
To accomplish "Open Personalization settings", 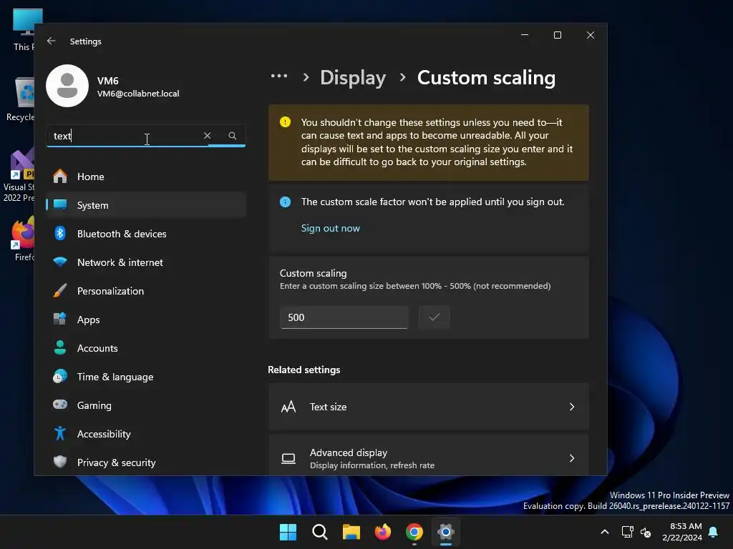I will [146, 291].
